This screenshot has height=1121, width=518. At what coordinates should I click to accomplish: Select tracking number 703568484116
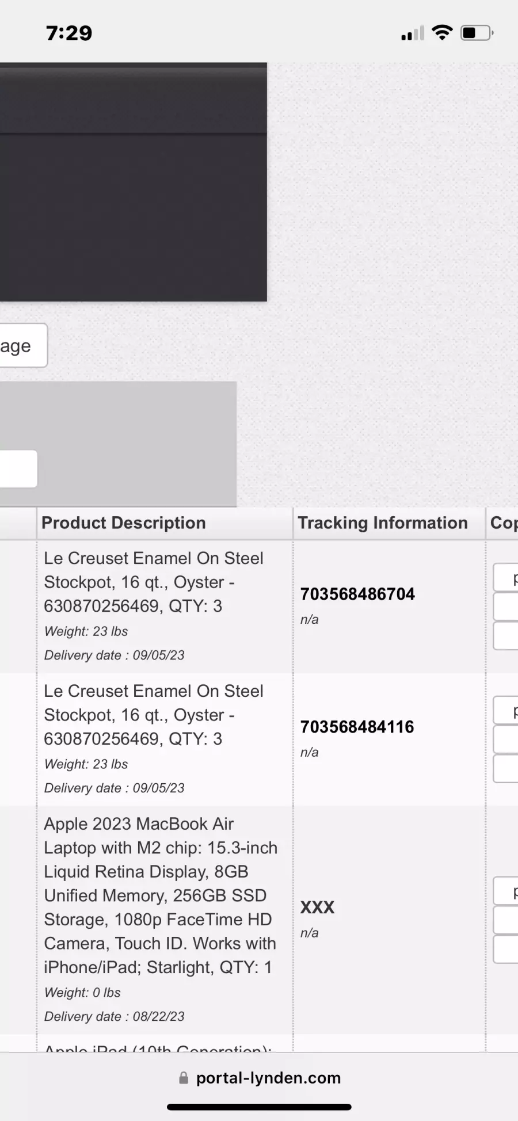click(357, 727)
